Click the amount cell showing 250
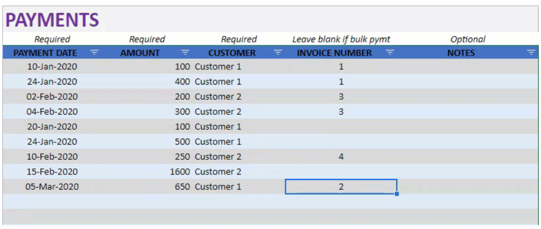The image size is (541, 229). coord(146,156)
